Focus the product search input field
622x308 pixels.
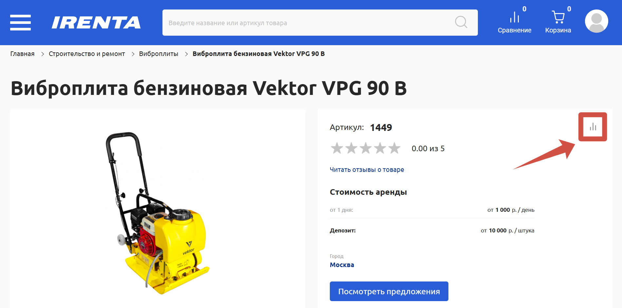308,23
